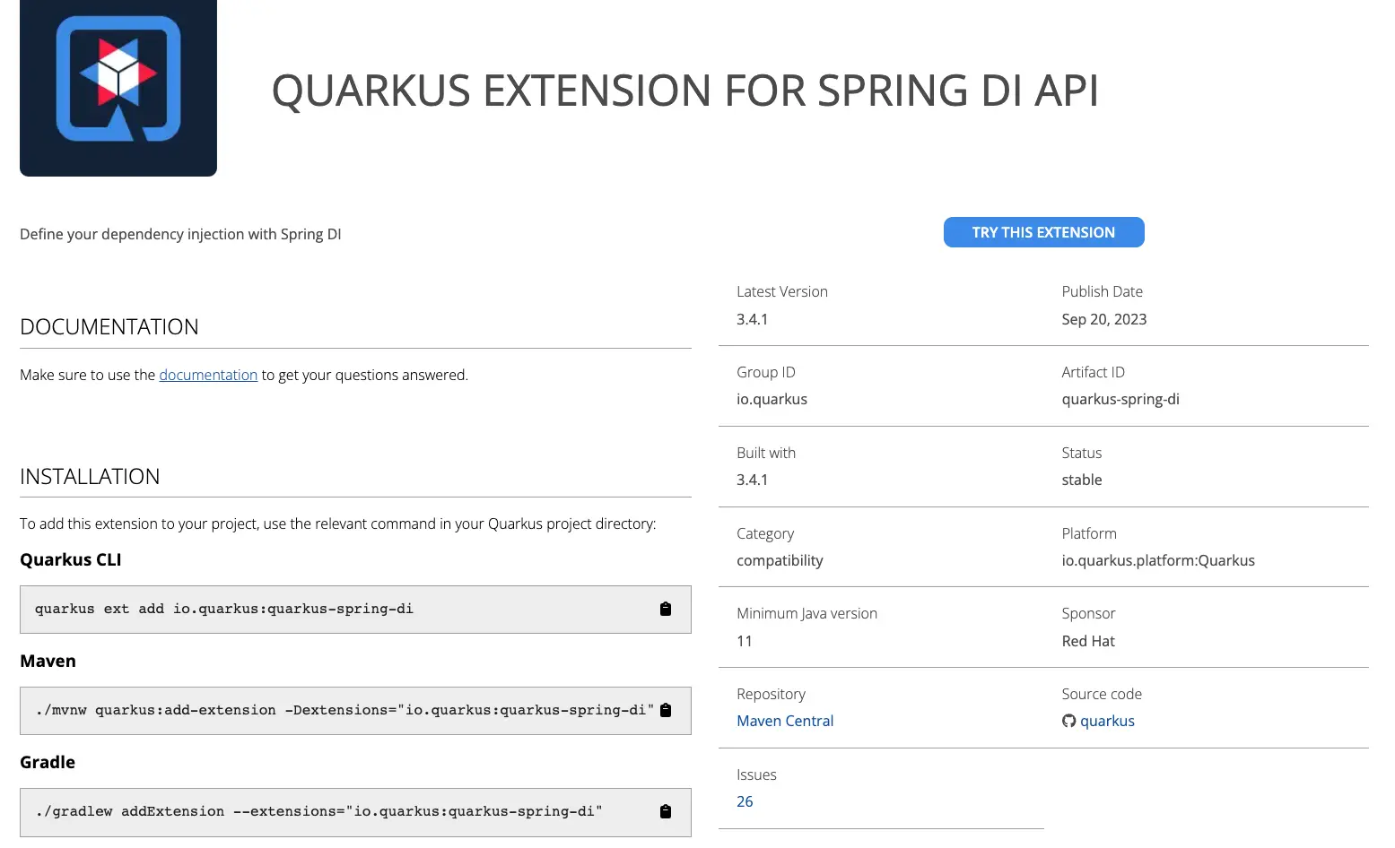Viewport: 1395px width, 848px height.
Task: Copy the Quarkus CLI command
Action: tap(666, 610)
